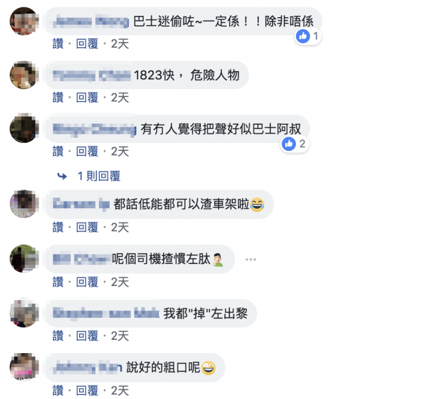Viewport: 439px width, 399px height.
Task: Reply to 呢個司機揸慣左肽 comment
Action: (87, 282)
